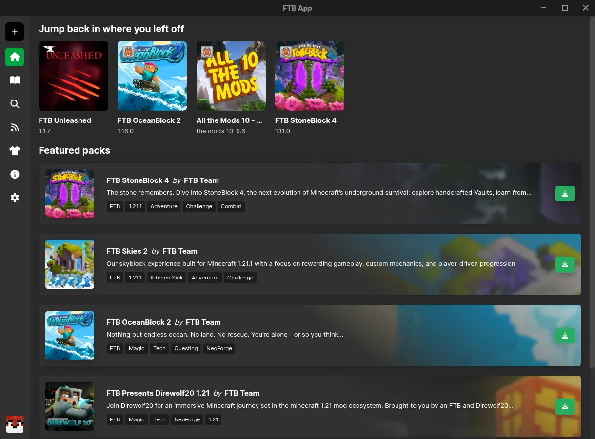Image resolution: width=595 pixels, height=439 pixels.
Task: Install FTB OceanBlock 2 with download button
Action: (x=565, y=336)
